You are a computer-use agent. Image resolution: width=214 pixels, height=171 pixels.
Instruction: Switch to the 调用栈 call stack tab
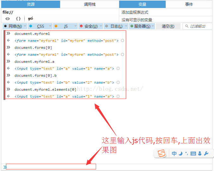89,4
